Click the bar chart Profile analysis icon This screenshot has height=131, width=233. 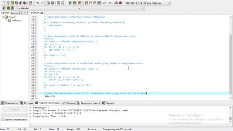coord(116,3)
